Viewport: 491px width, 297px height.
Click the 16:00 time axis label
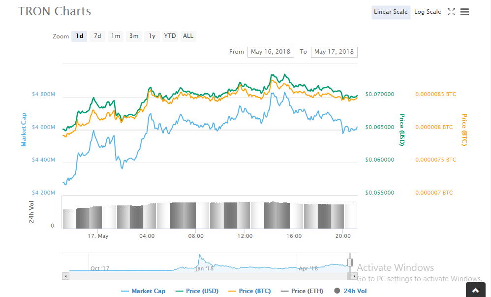click(x=294, y=236)
